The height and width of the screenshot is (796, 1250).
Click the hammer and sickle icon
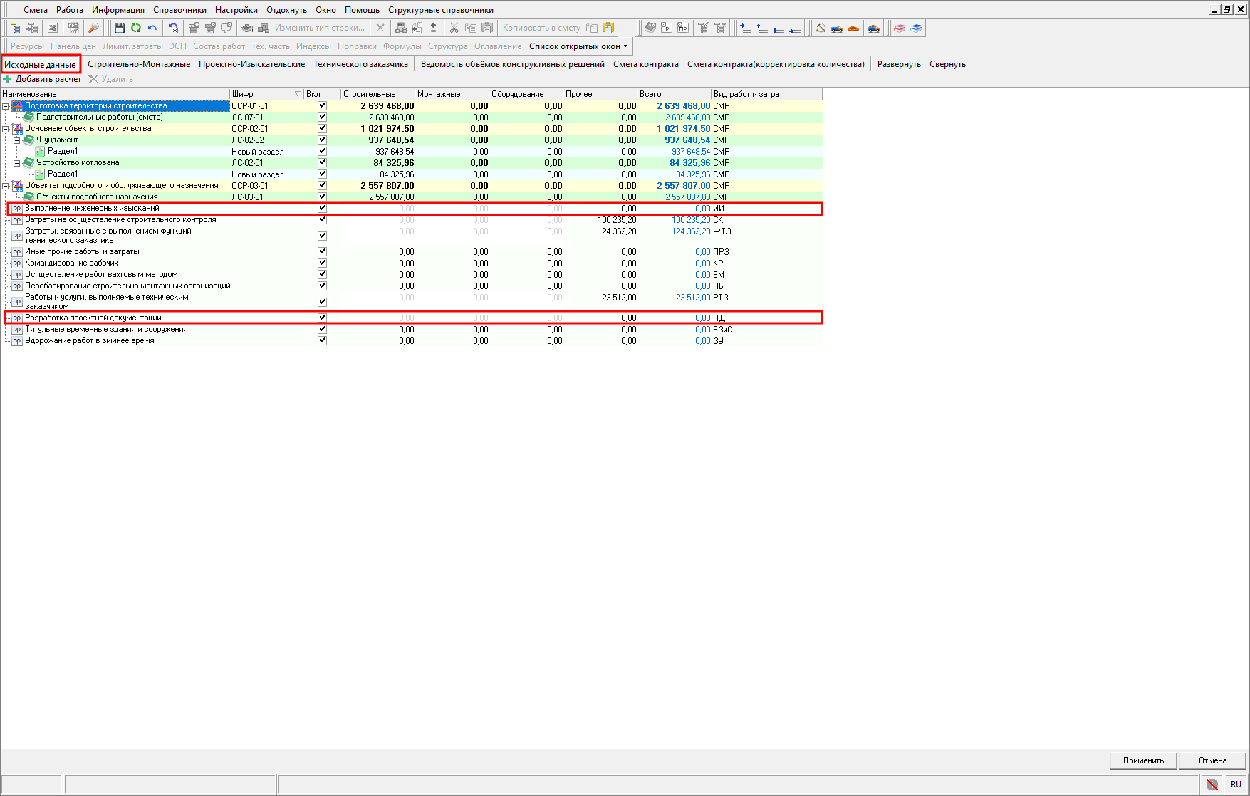821,28
